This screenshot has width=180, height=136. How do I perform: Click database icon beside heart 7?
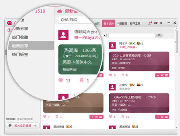coord(57,117)
